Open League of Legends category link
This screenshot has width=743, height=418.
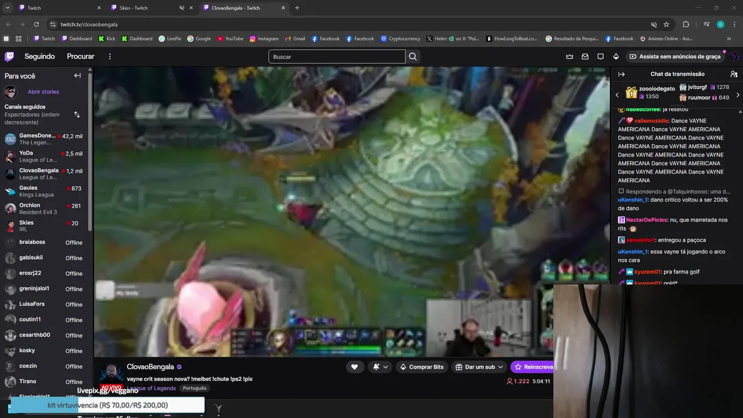(152, 388)
